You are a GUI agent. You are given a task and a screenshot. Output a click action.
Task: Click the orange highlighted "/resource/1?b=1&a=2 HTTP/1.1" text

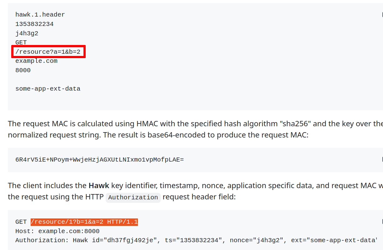[x=84, y=222]
